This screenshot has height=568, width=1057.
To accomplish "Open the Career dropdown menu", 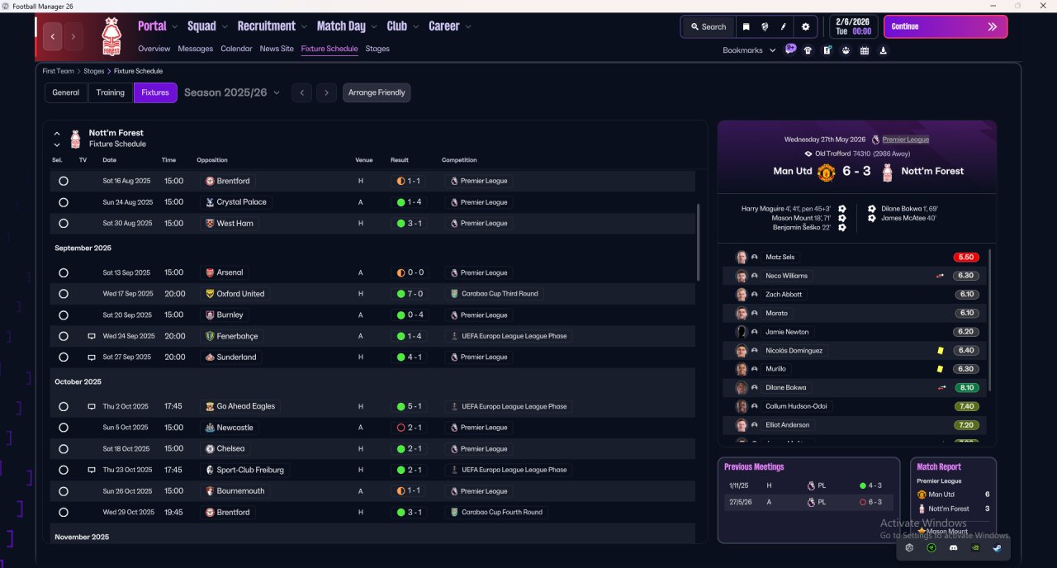I will pos(450,26).
